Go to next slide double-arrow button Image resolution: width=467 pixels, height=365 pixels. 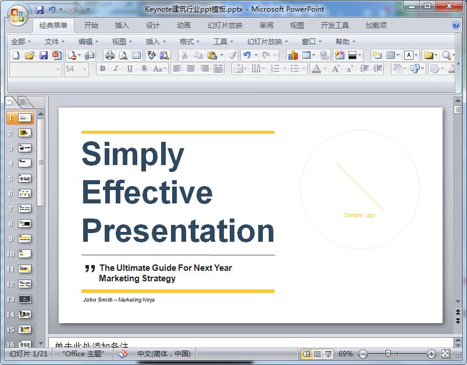point(458,321)
